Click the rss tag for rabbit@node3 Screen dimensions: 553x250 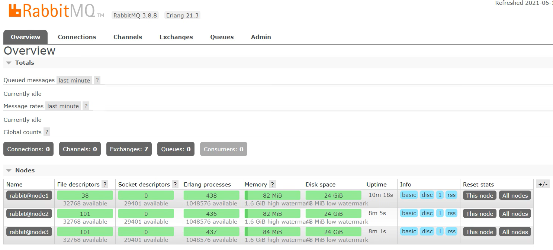tap(451, 231)
